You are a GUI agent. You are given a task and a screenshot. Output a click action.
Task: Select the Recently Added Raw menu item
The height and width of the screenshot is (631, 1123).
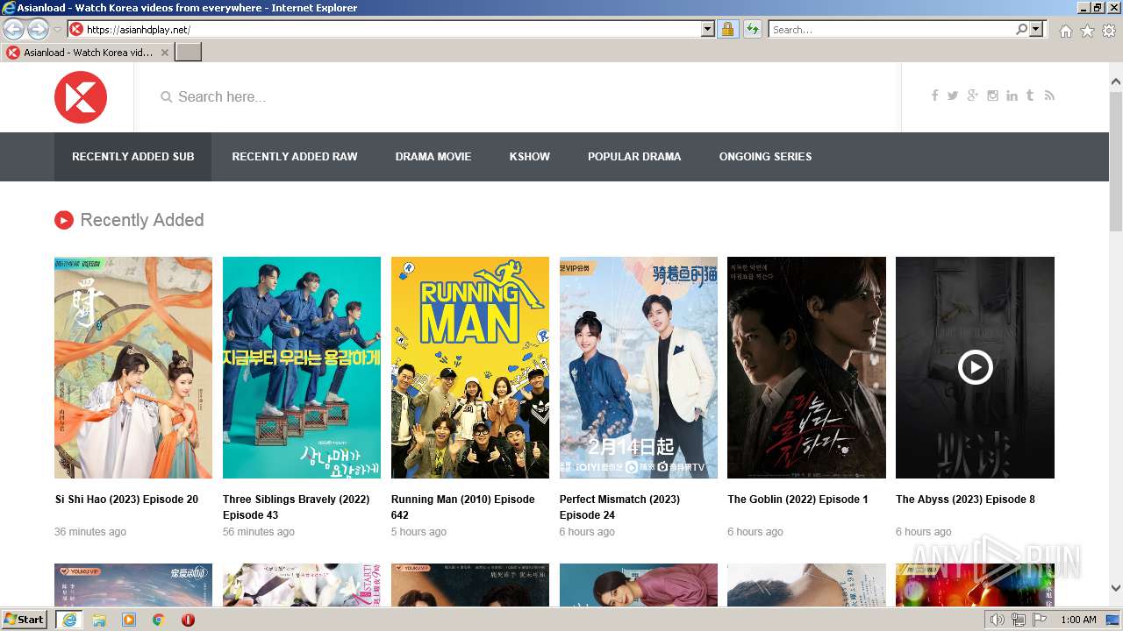tap(295, 157)
